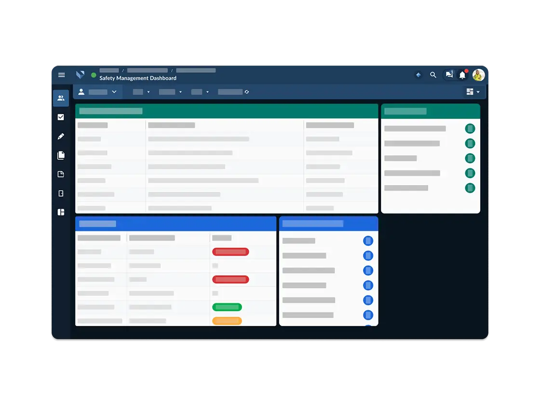540x405 pixels.
Task: Open the single file icon in sidebar
Action: coord(61,174)
